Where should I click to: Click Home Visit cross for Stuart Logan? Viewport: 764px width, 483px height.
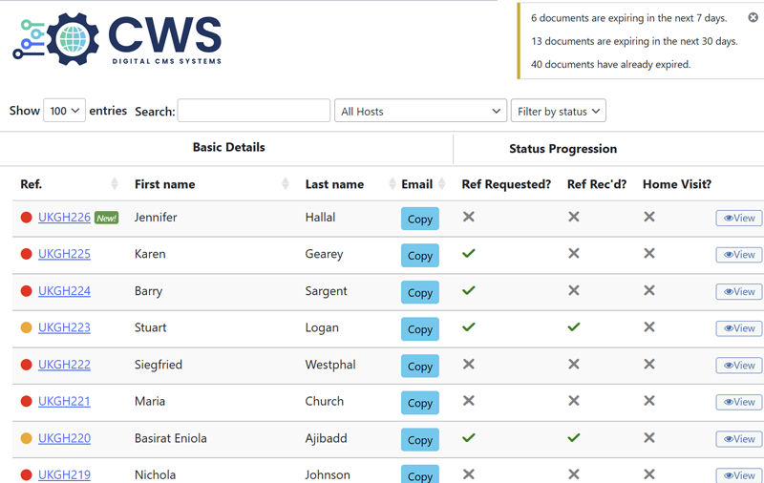tap(649, 326)
